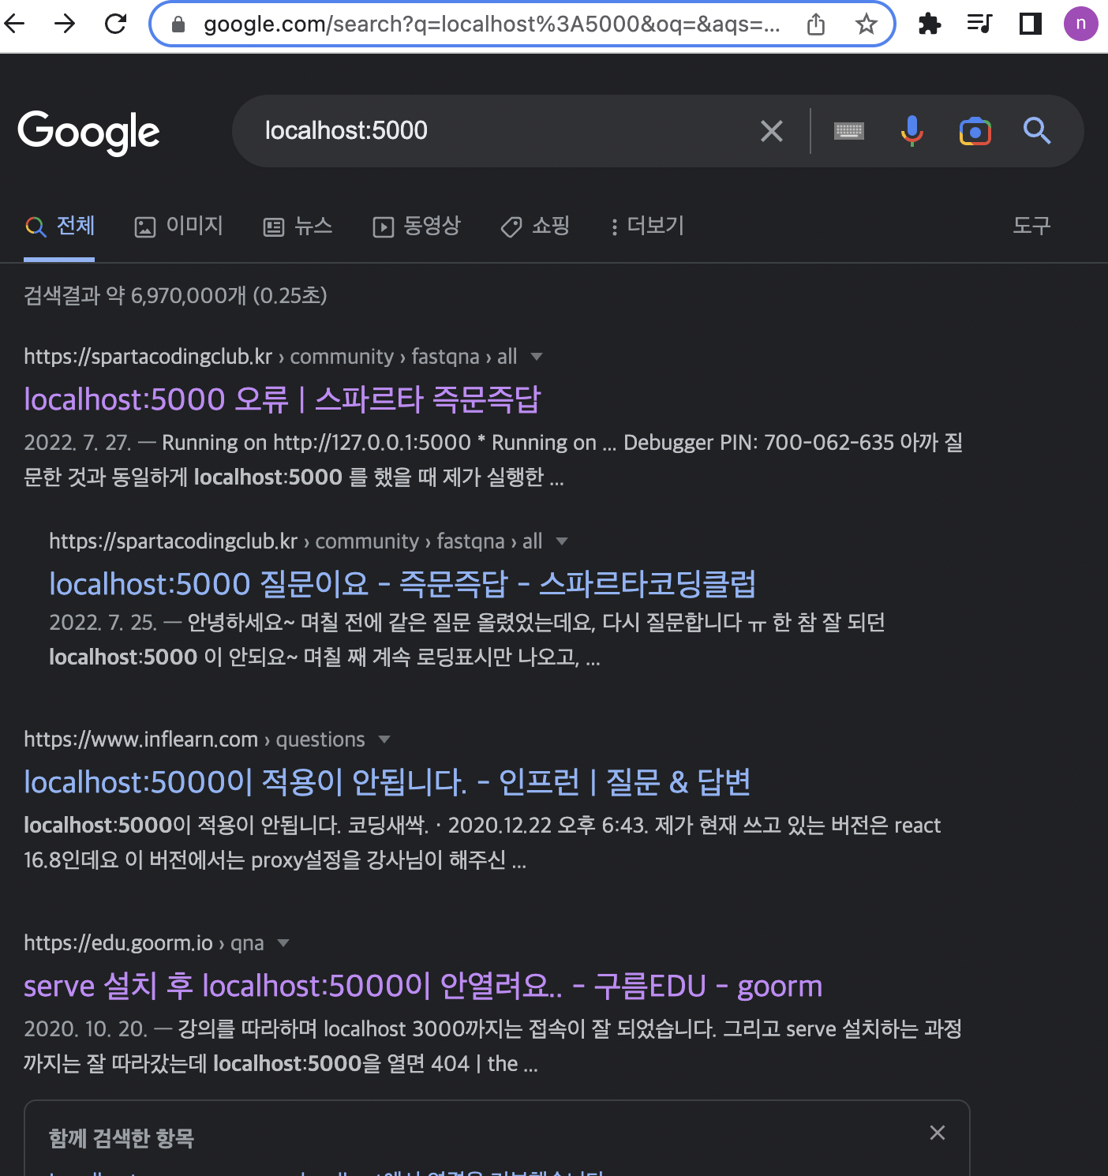Image resolution: width=1108 pixels, height=1176 pixels.
Task: Toggle the browser side panel icon
Action: [x=1030, y=24]
